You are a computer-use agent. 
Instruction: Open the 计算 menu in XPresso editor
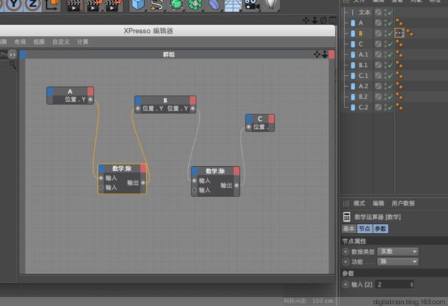(x=83, y=42)
